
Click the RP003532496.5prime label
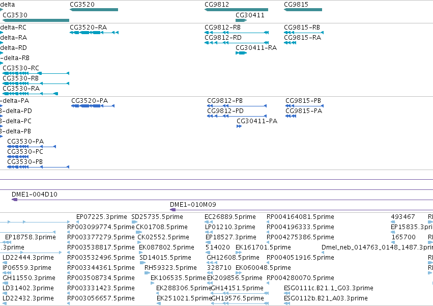tap(101, 258)
